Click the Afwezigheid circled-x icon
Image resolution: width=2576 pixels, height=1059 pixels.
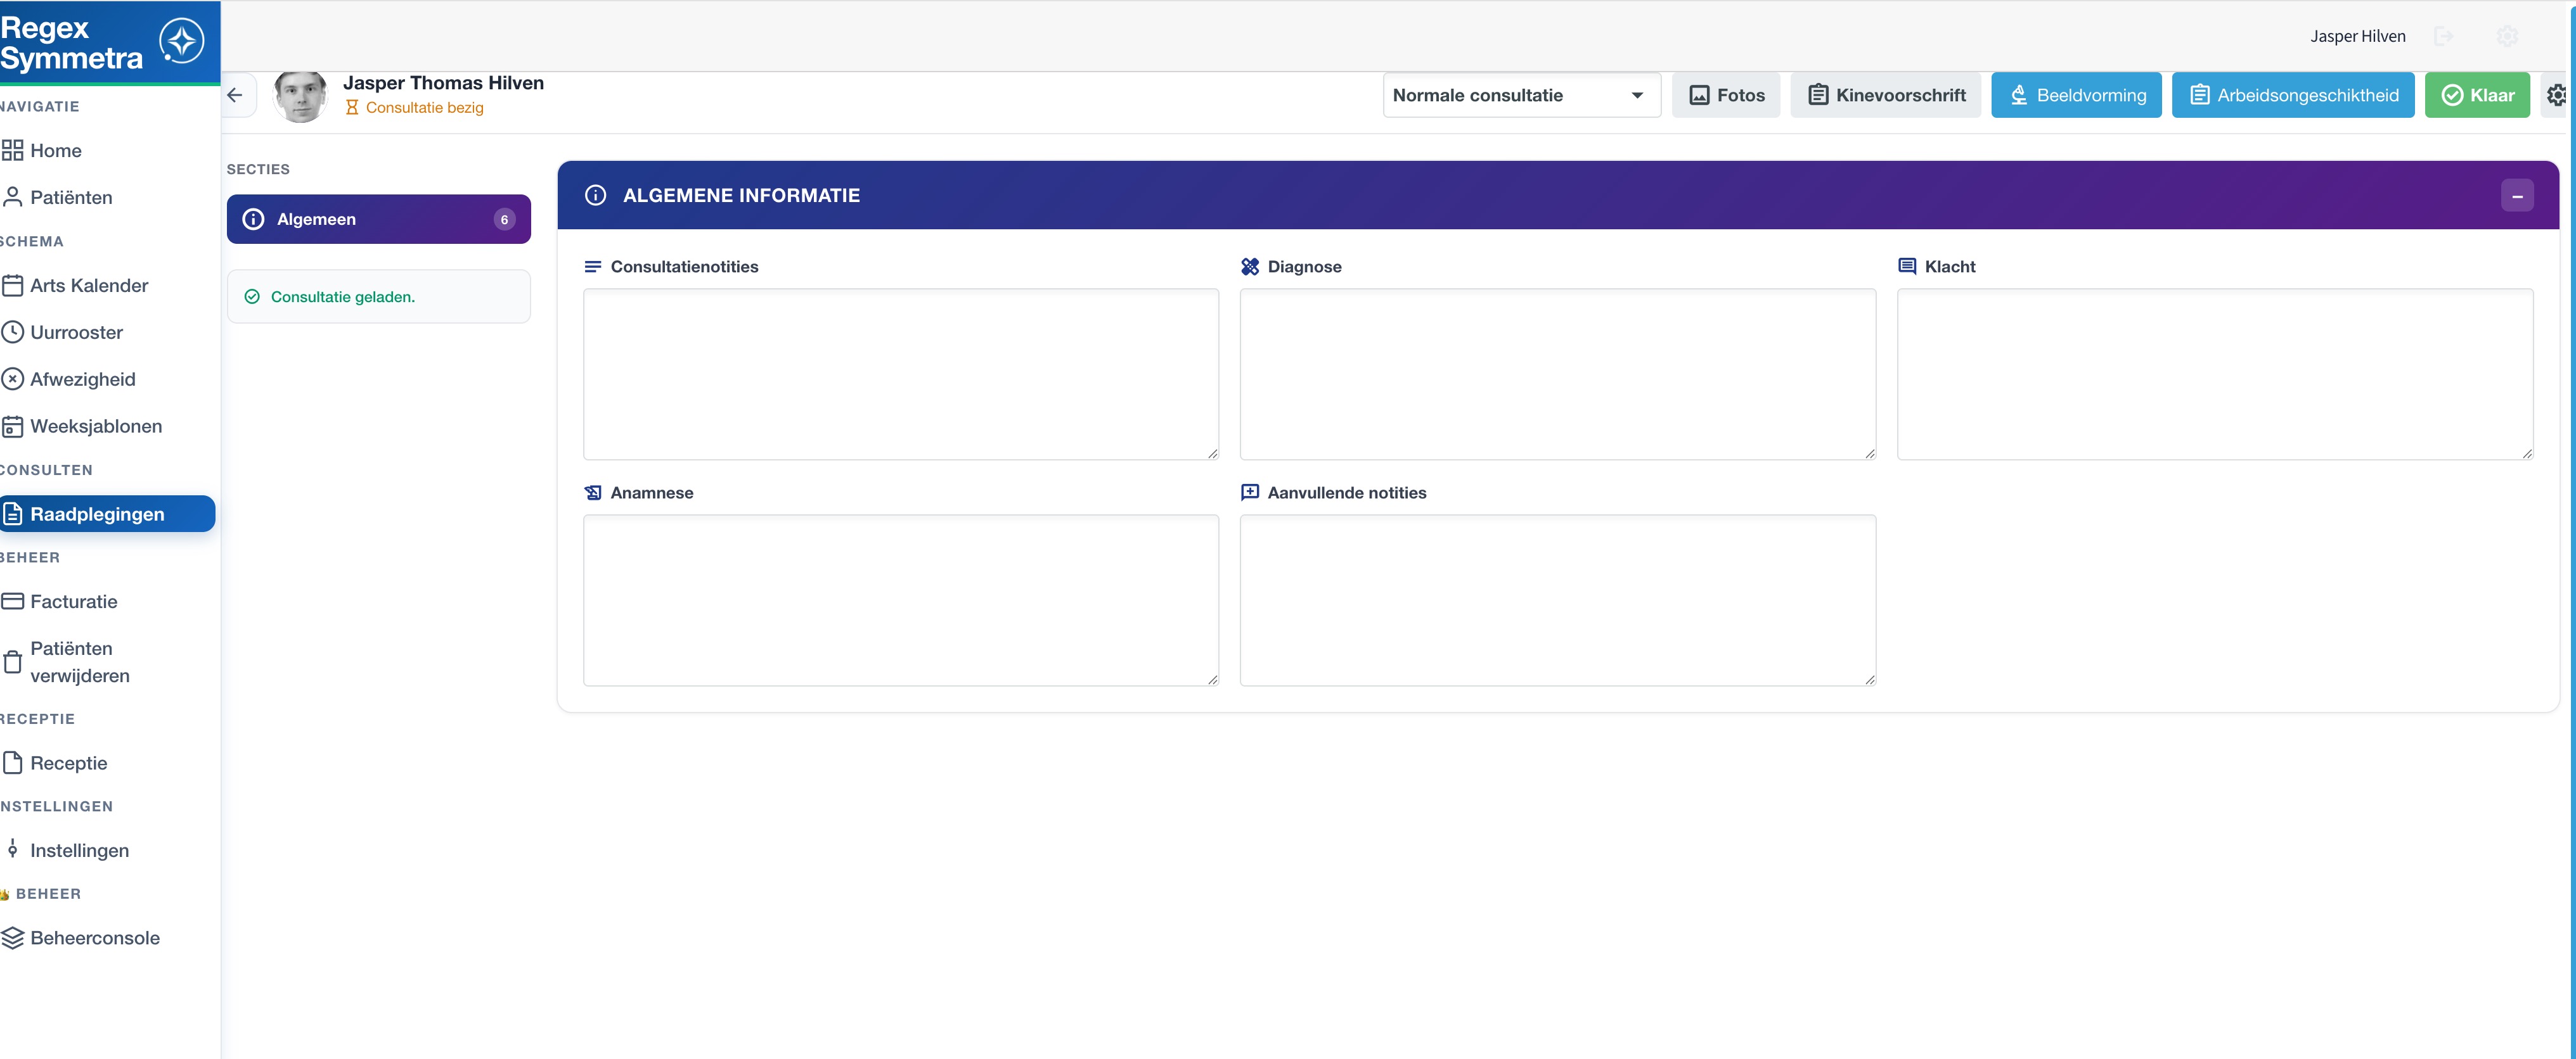(x=12, y=379)
